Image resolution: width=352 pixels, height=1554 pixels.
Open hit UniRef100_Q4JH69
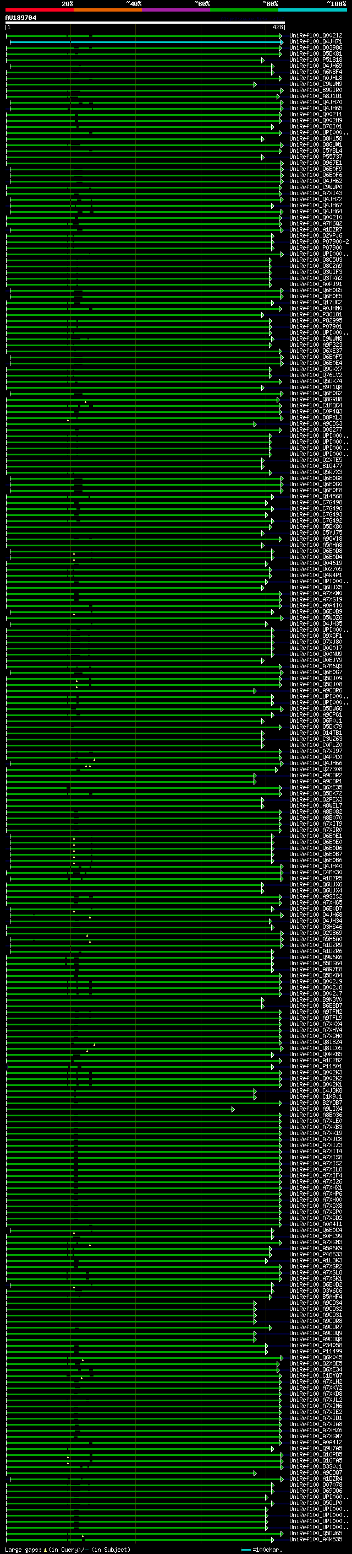click(316, 66)
